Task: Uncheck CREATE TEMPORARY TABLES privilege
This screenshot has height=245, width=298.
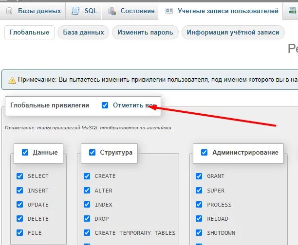Action: [87, 233]
